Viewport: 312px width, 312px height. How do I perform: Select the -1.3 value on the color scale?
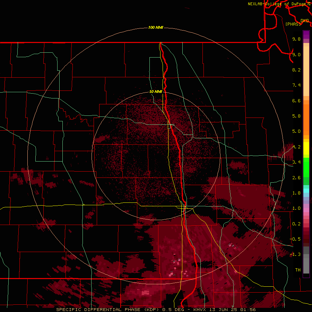[x=295, y=254]
